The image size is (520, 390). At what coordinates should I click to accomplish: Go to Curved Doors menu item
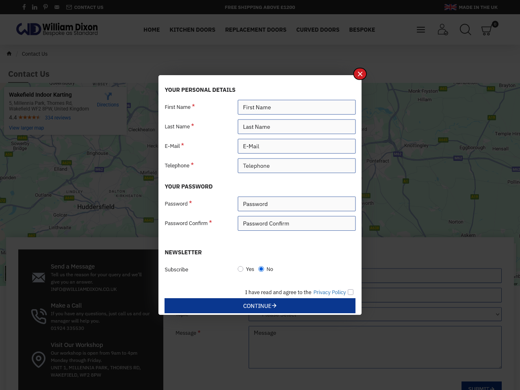pyautogui.click(x=318, y=30)
